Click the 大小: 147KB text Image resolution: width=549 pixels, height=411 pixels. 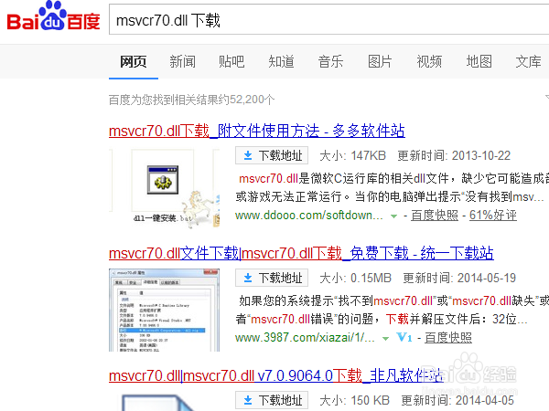(352, 155)
